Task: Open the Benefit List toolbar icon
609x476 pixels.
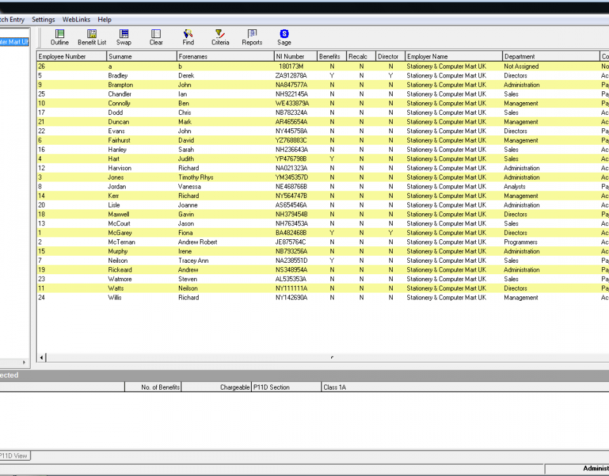Action: [x=91, y=37]
